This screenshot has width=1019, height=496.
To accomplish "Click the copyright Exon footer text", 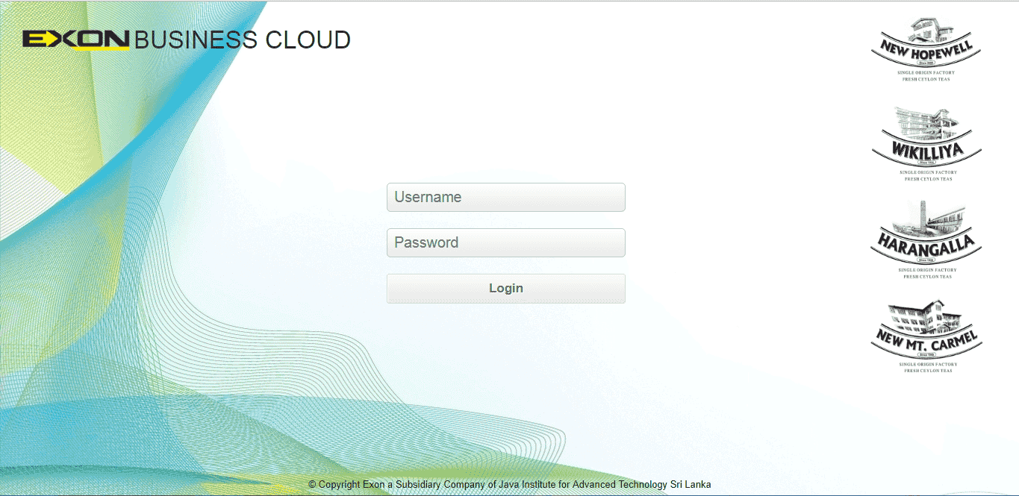I will click(x=510, y=485).
